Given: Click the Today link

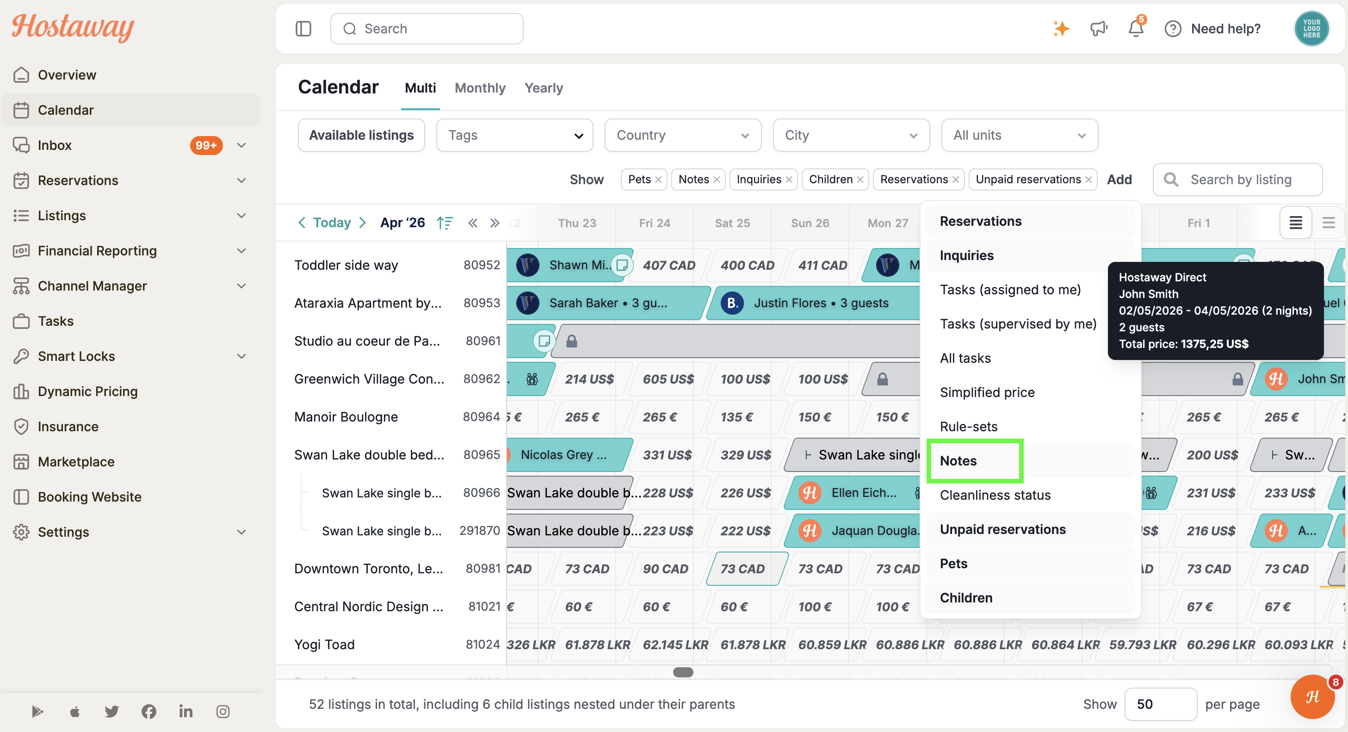Looking at the screenshot, I should tap(332, 223).
